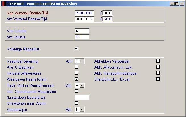Enable Omrekenen naar Vvorm. checkbox

(77, 103)
